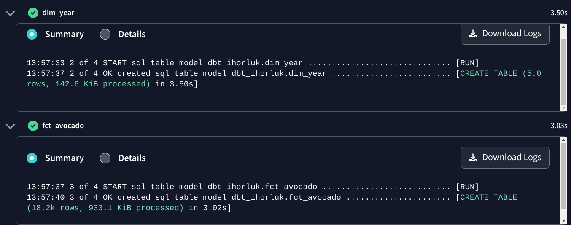Click the 3.03s duration for fct_avocado
The image size is (571, 225).
coord(559,126)
